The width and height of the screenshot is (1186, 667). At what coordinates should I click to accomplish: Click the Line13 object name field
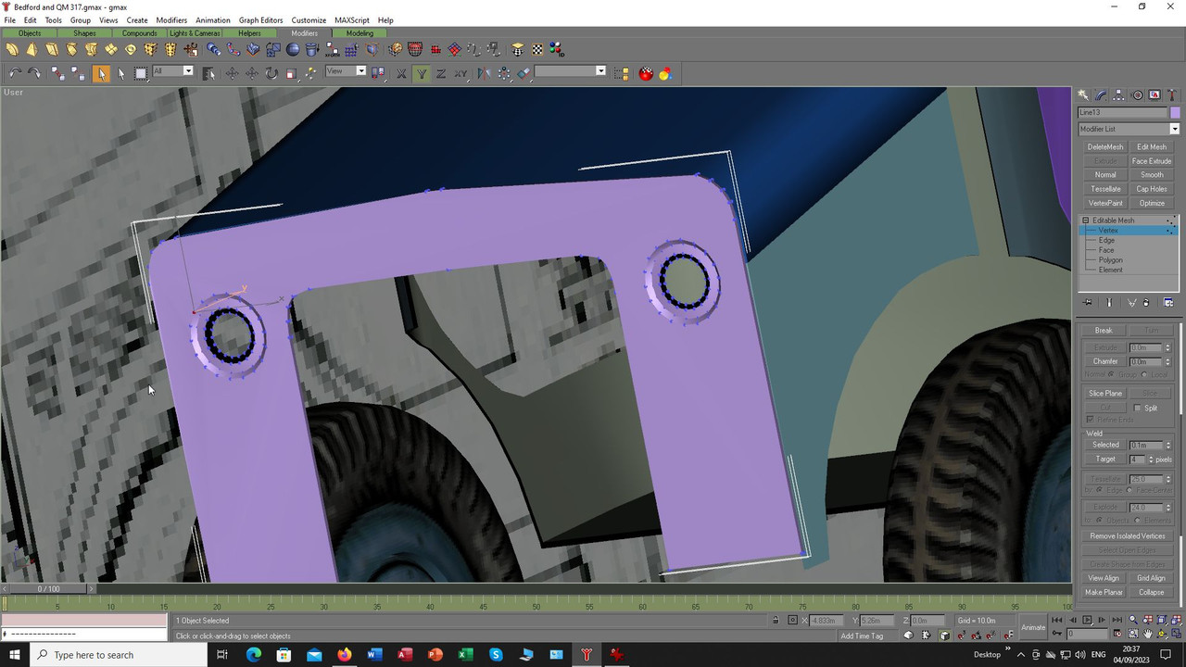[x=1122, y=112]
